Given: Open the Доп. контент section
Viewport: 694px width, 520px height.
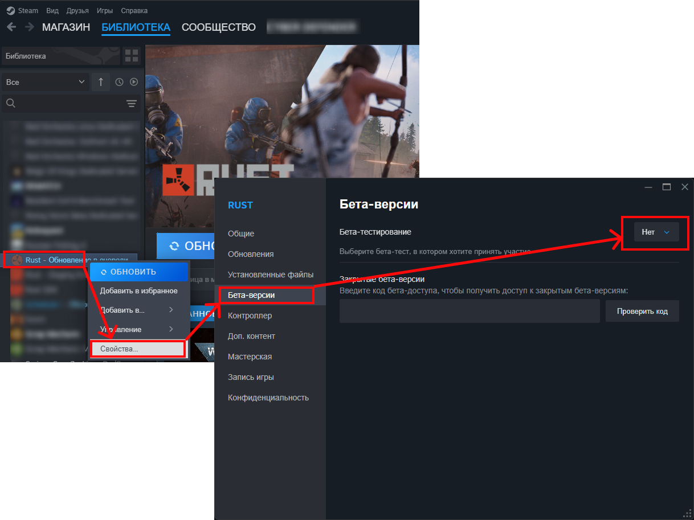Looking at the screenshot, I should [270, 336].
